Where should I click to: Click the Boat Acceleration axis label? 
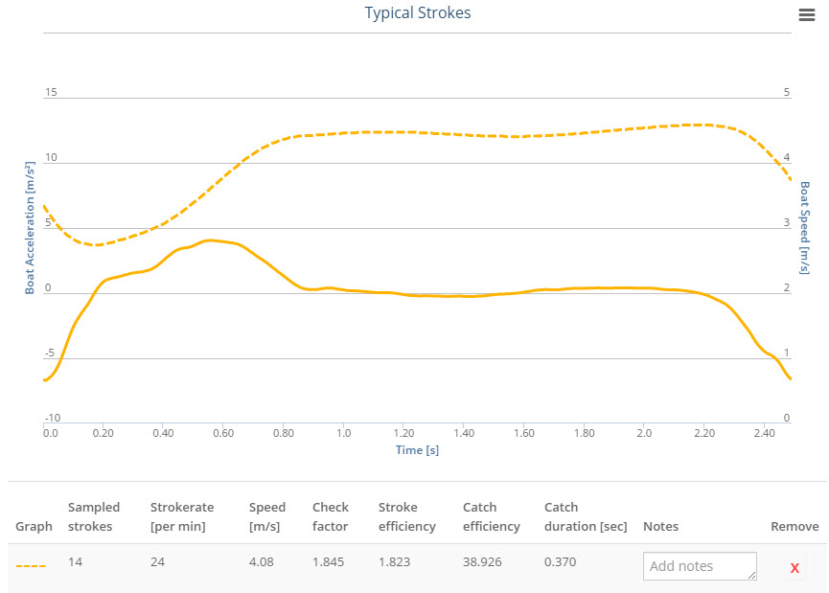pos(30,227)
